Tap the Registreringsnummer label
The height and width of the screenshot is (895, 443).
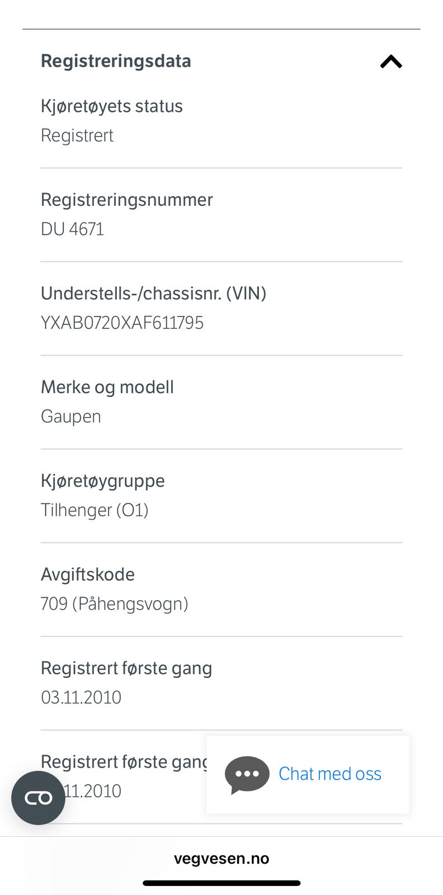coord(127,200)
